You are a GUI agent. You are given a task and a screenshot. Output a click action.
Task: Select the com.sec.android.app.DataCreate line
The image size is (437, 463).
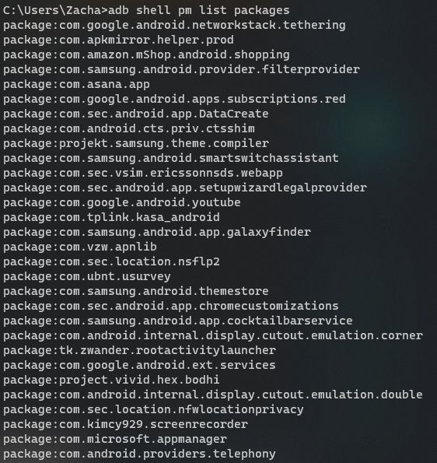[x=136, y=114]
